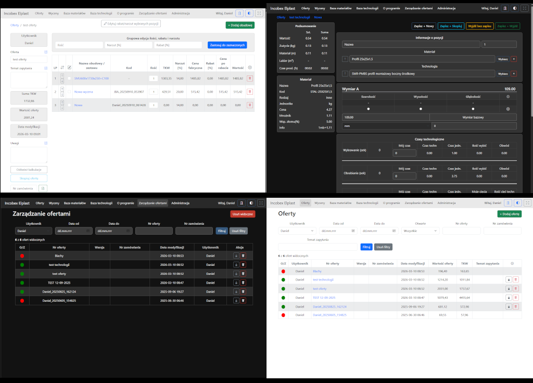Move the Nowa wycena row up with arrow icon

[x=62, y=90]
